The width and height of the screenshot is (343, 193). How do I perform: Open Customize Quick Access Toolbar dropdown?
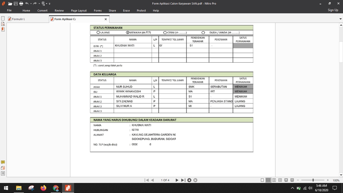pos(50,4)
